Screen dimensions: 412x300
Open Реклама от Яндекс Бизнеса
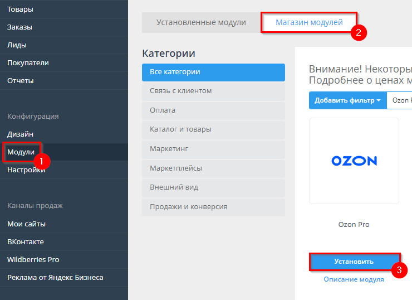55,277
